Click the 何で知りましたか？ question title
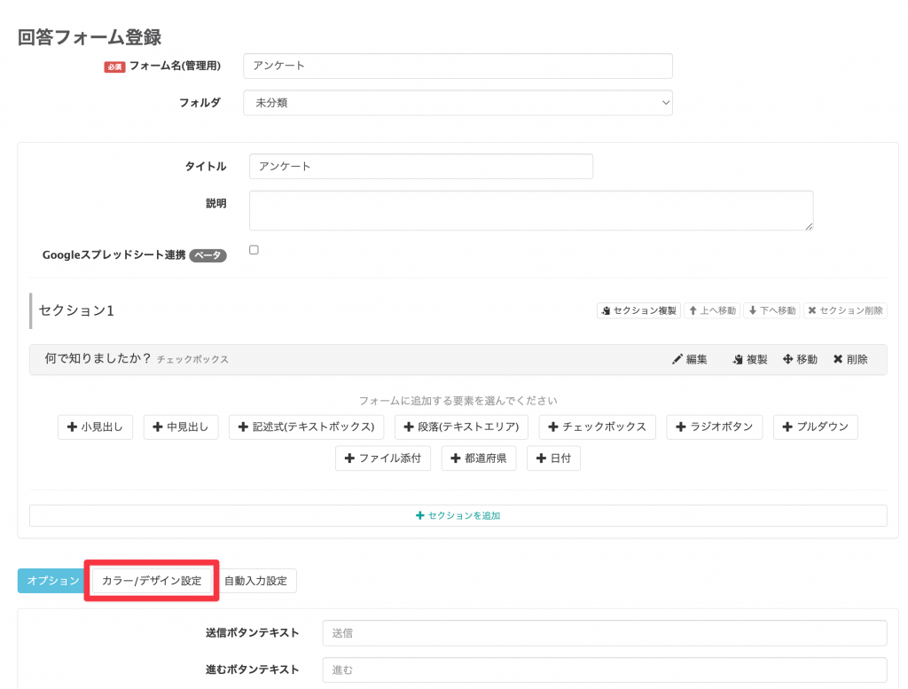This screenshot has width=908, height=689. pyautogui.click(x=98, y=358)
